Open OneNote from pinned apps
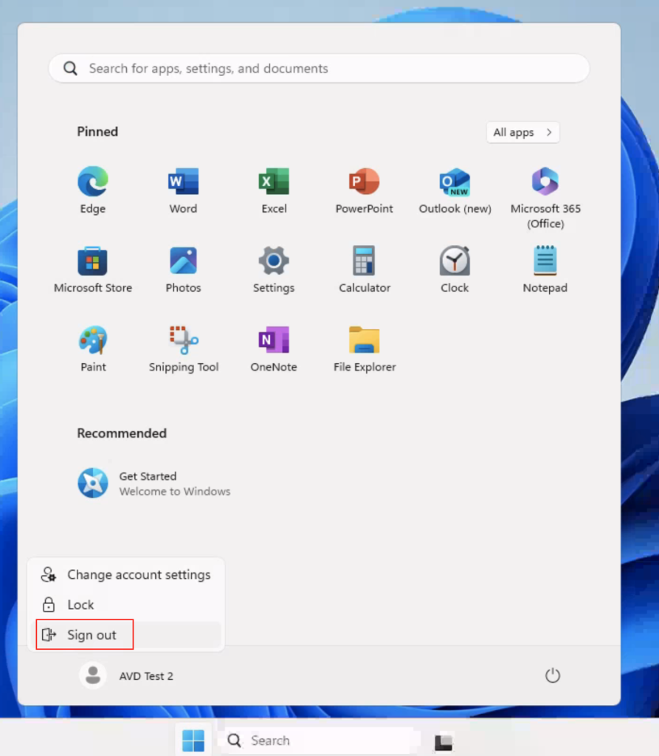This screenshot has height=756, width=659. pos(274,348)
